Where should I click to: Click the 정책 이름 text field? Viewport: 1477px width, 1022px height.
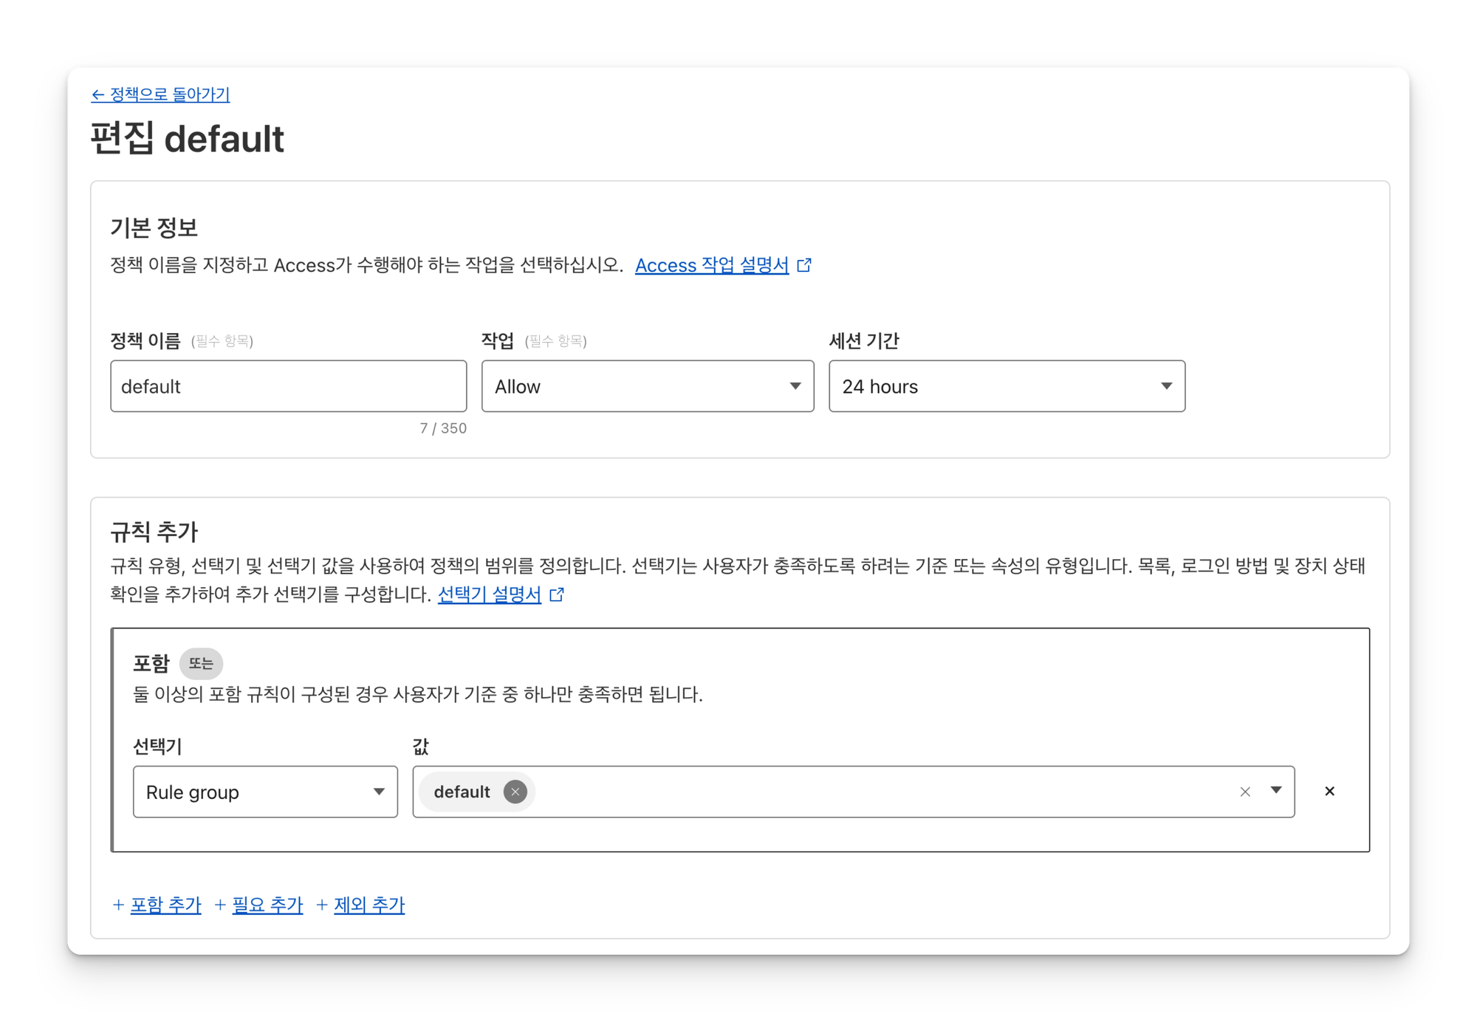point(288,386)
